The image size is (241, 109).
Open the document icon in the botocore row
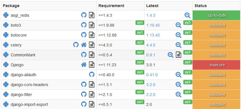coord(92,35)
